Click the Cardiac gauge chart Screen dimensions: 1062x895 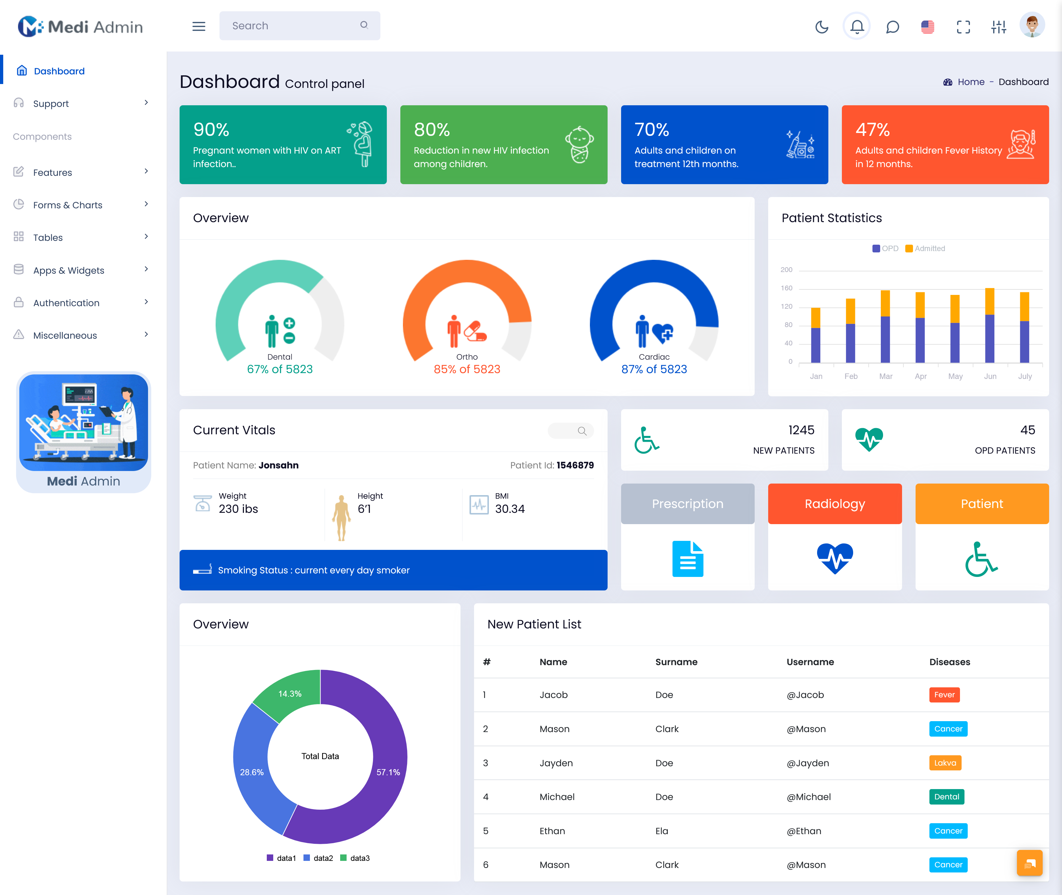[654, 310]
